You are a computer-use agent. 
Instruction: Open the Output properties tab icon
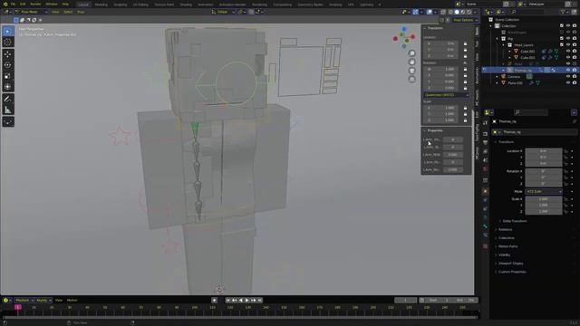point(486,142)
